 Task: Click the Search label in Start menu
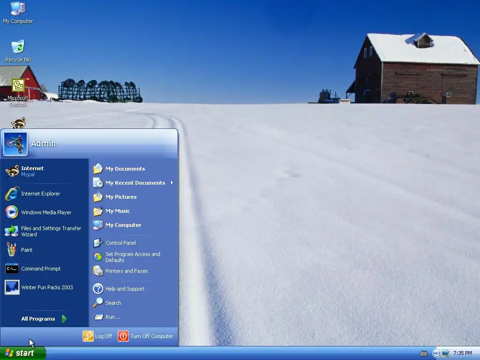[x=113, y=303]
